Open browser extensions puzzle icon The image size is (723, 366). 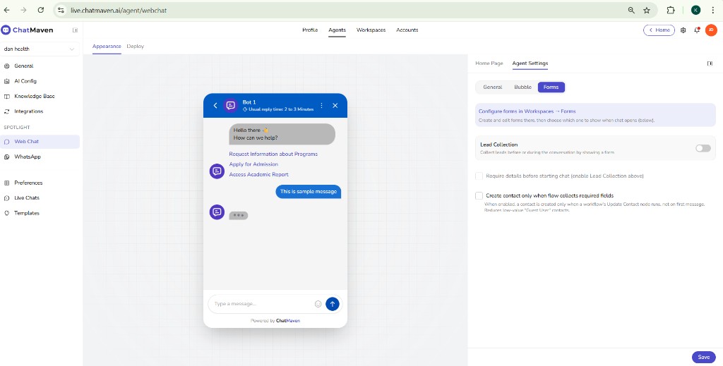(x=671, y=10)
